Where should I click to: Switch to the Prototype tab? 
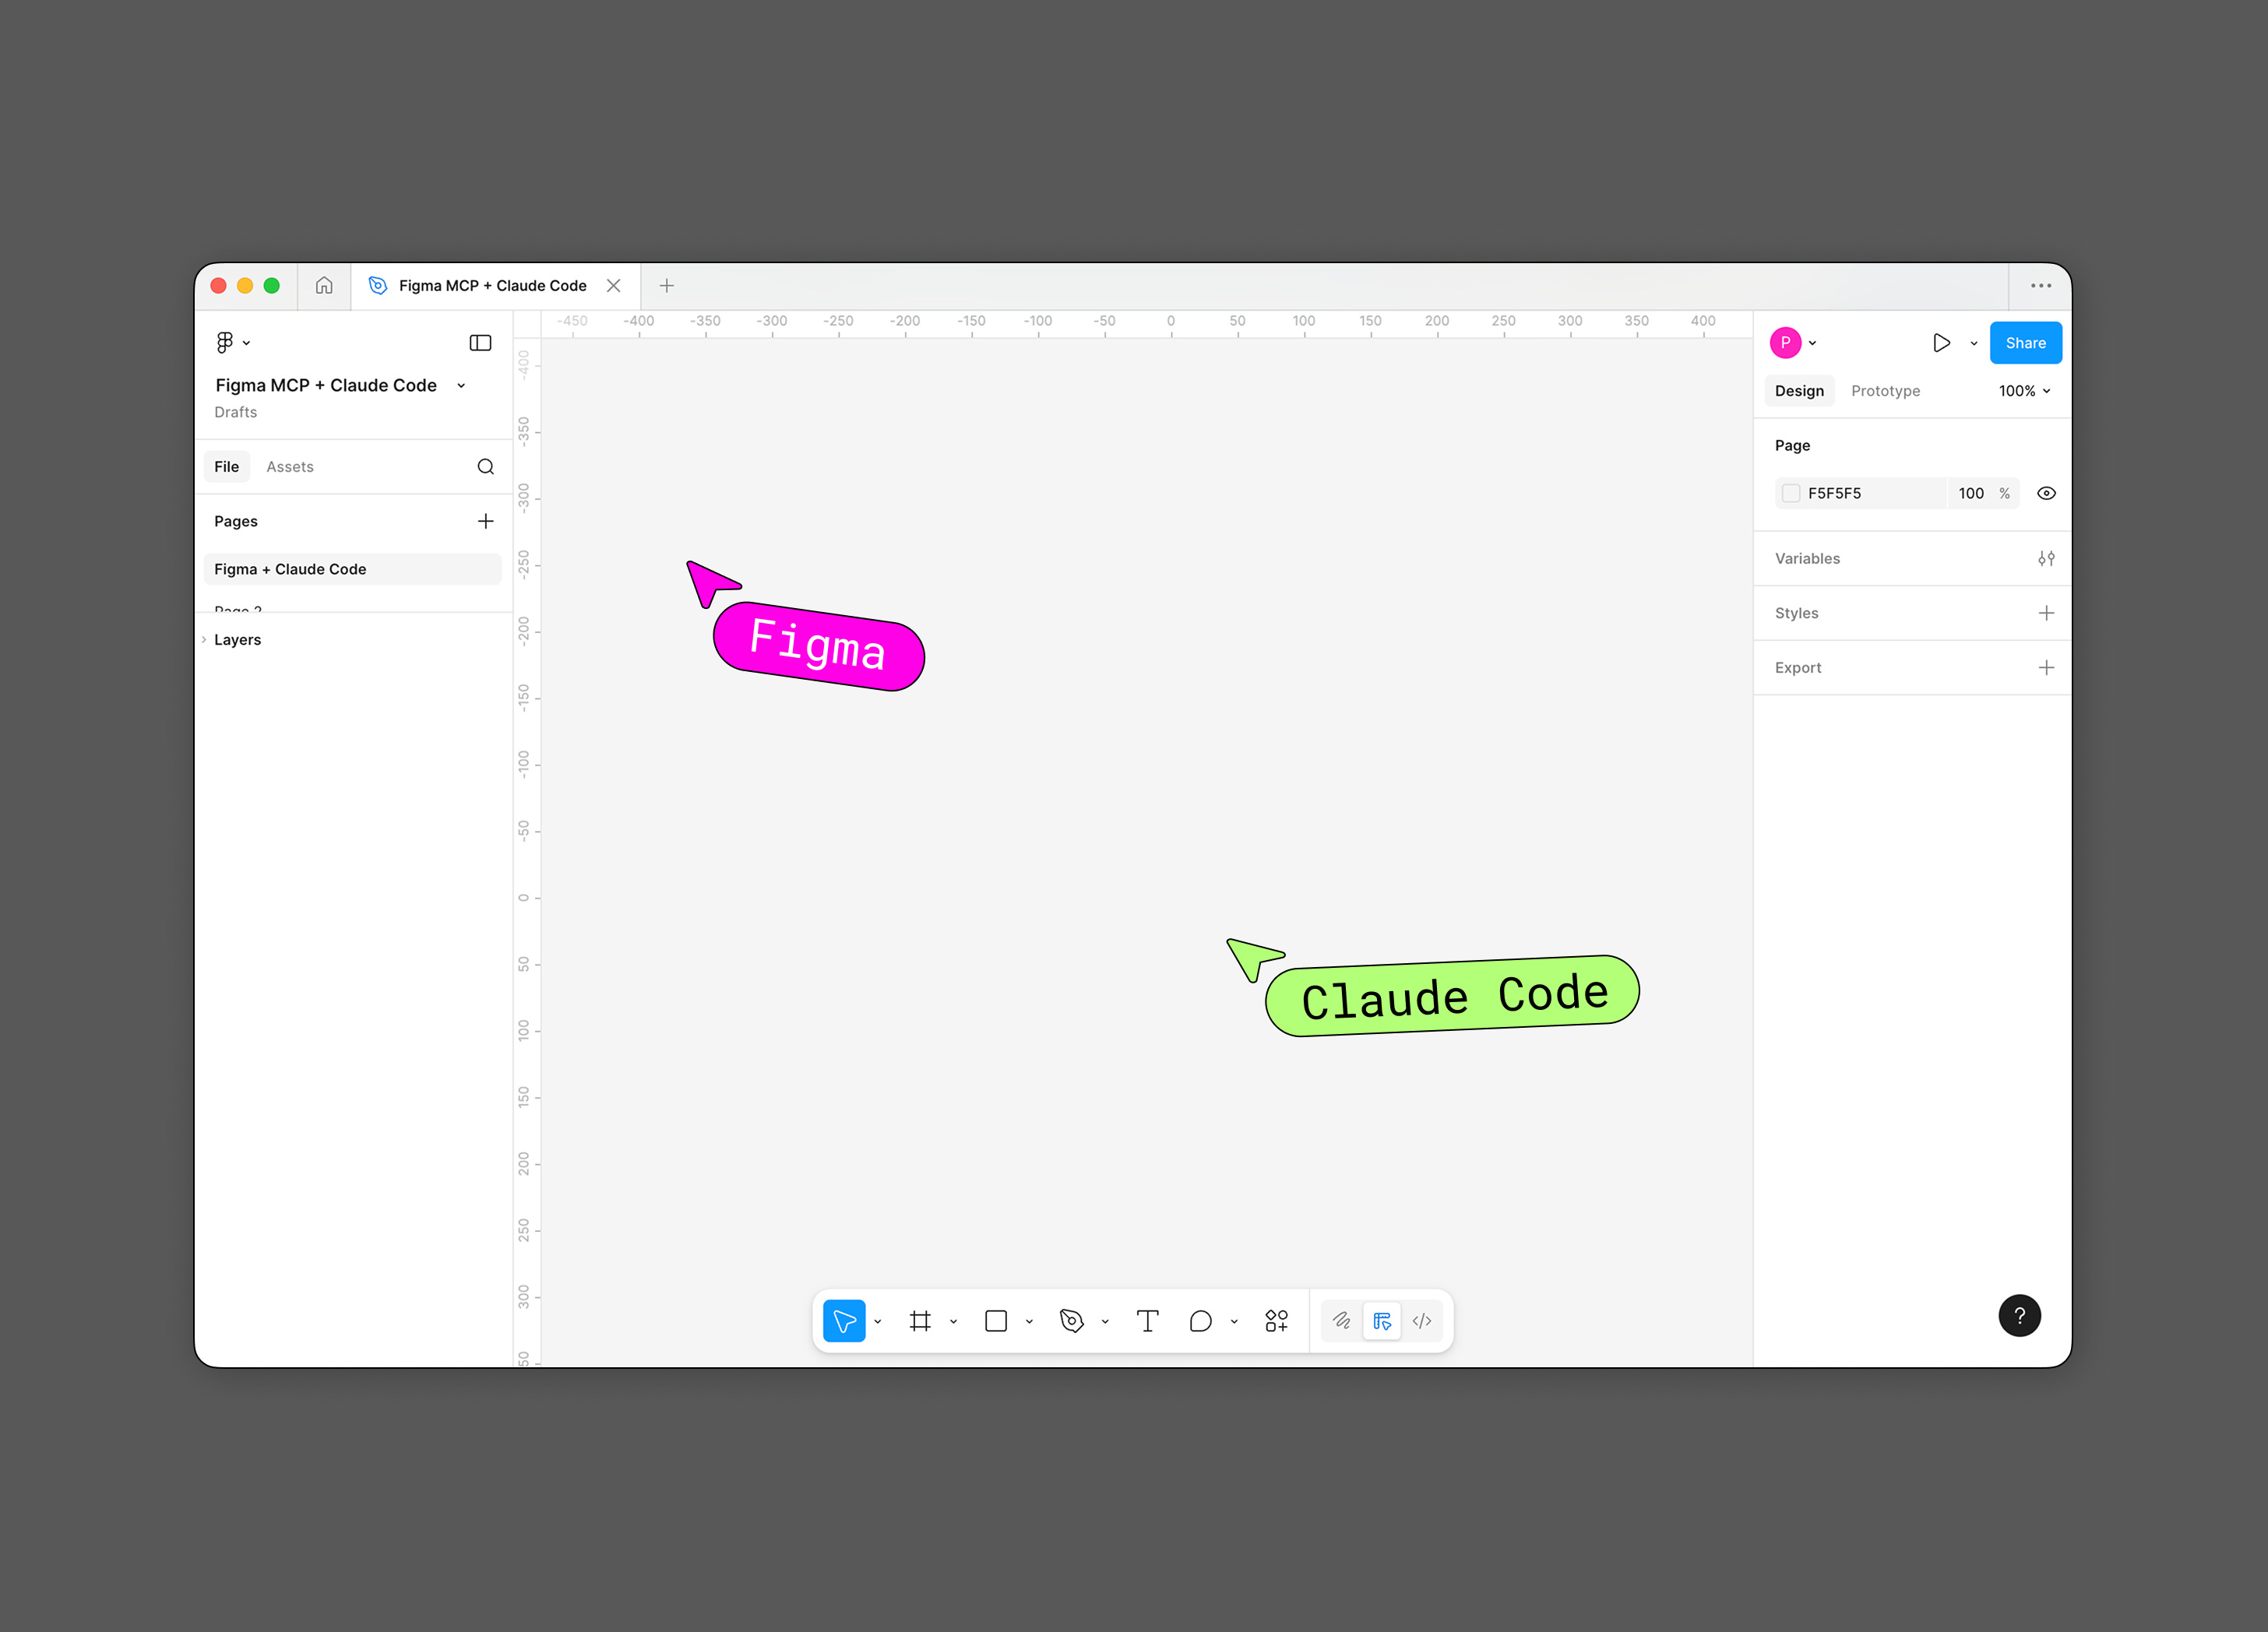[1885, 391]
